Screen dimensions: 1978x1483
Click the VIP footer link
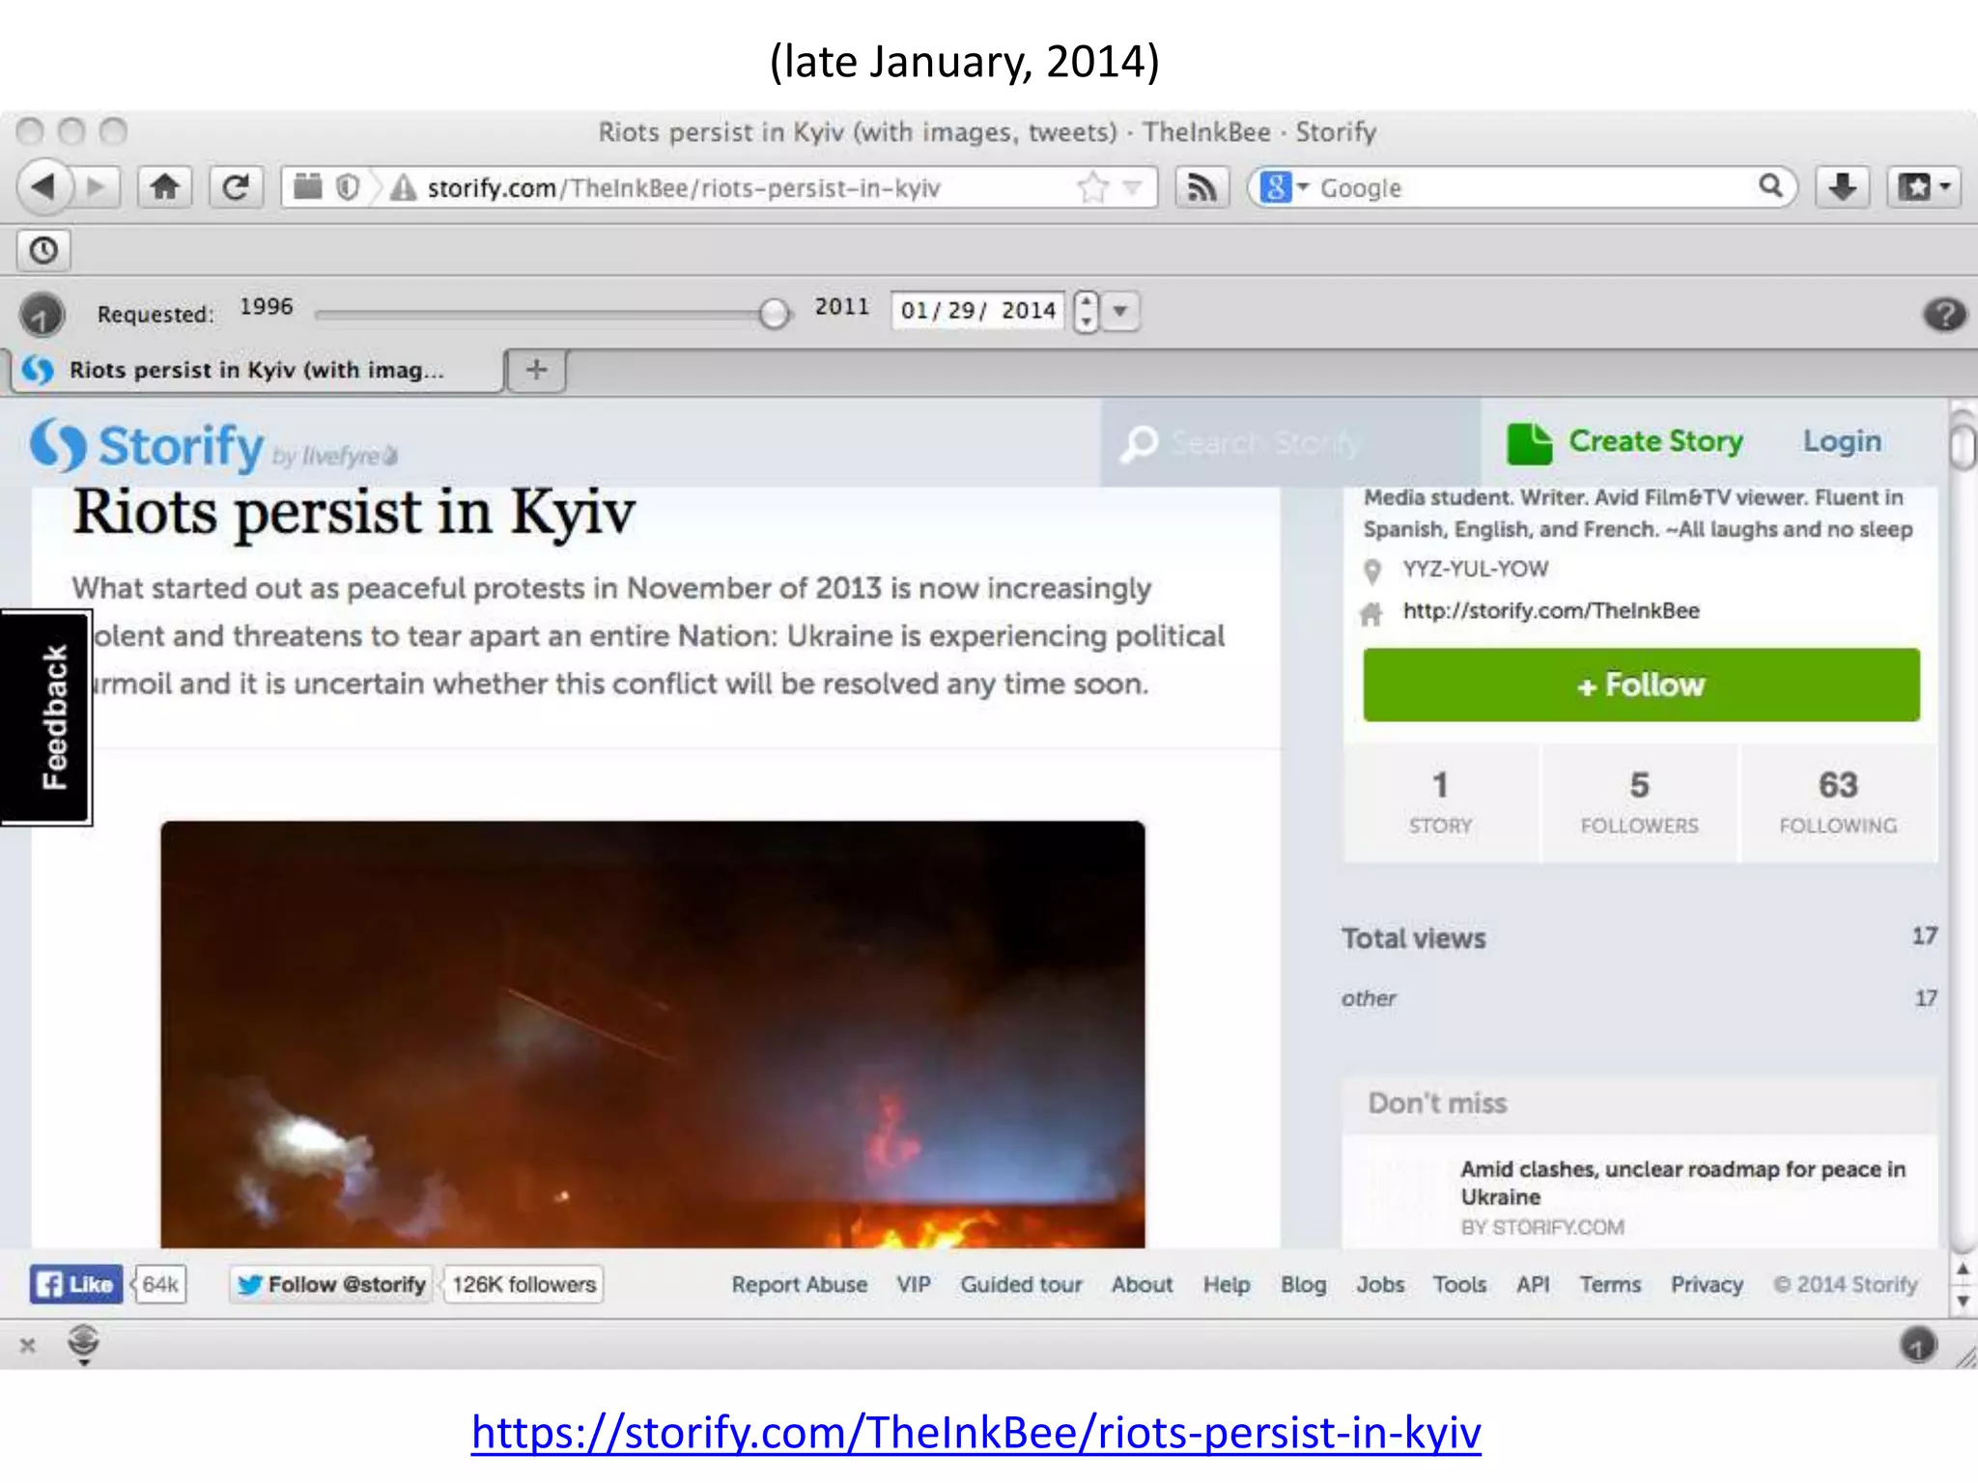click(913, 1285)
